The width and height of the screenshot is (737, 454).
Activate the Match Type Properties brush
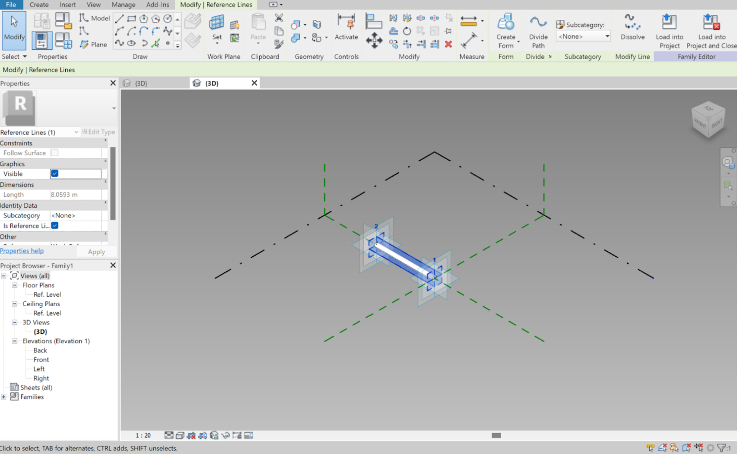coord(279,44)
